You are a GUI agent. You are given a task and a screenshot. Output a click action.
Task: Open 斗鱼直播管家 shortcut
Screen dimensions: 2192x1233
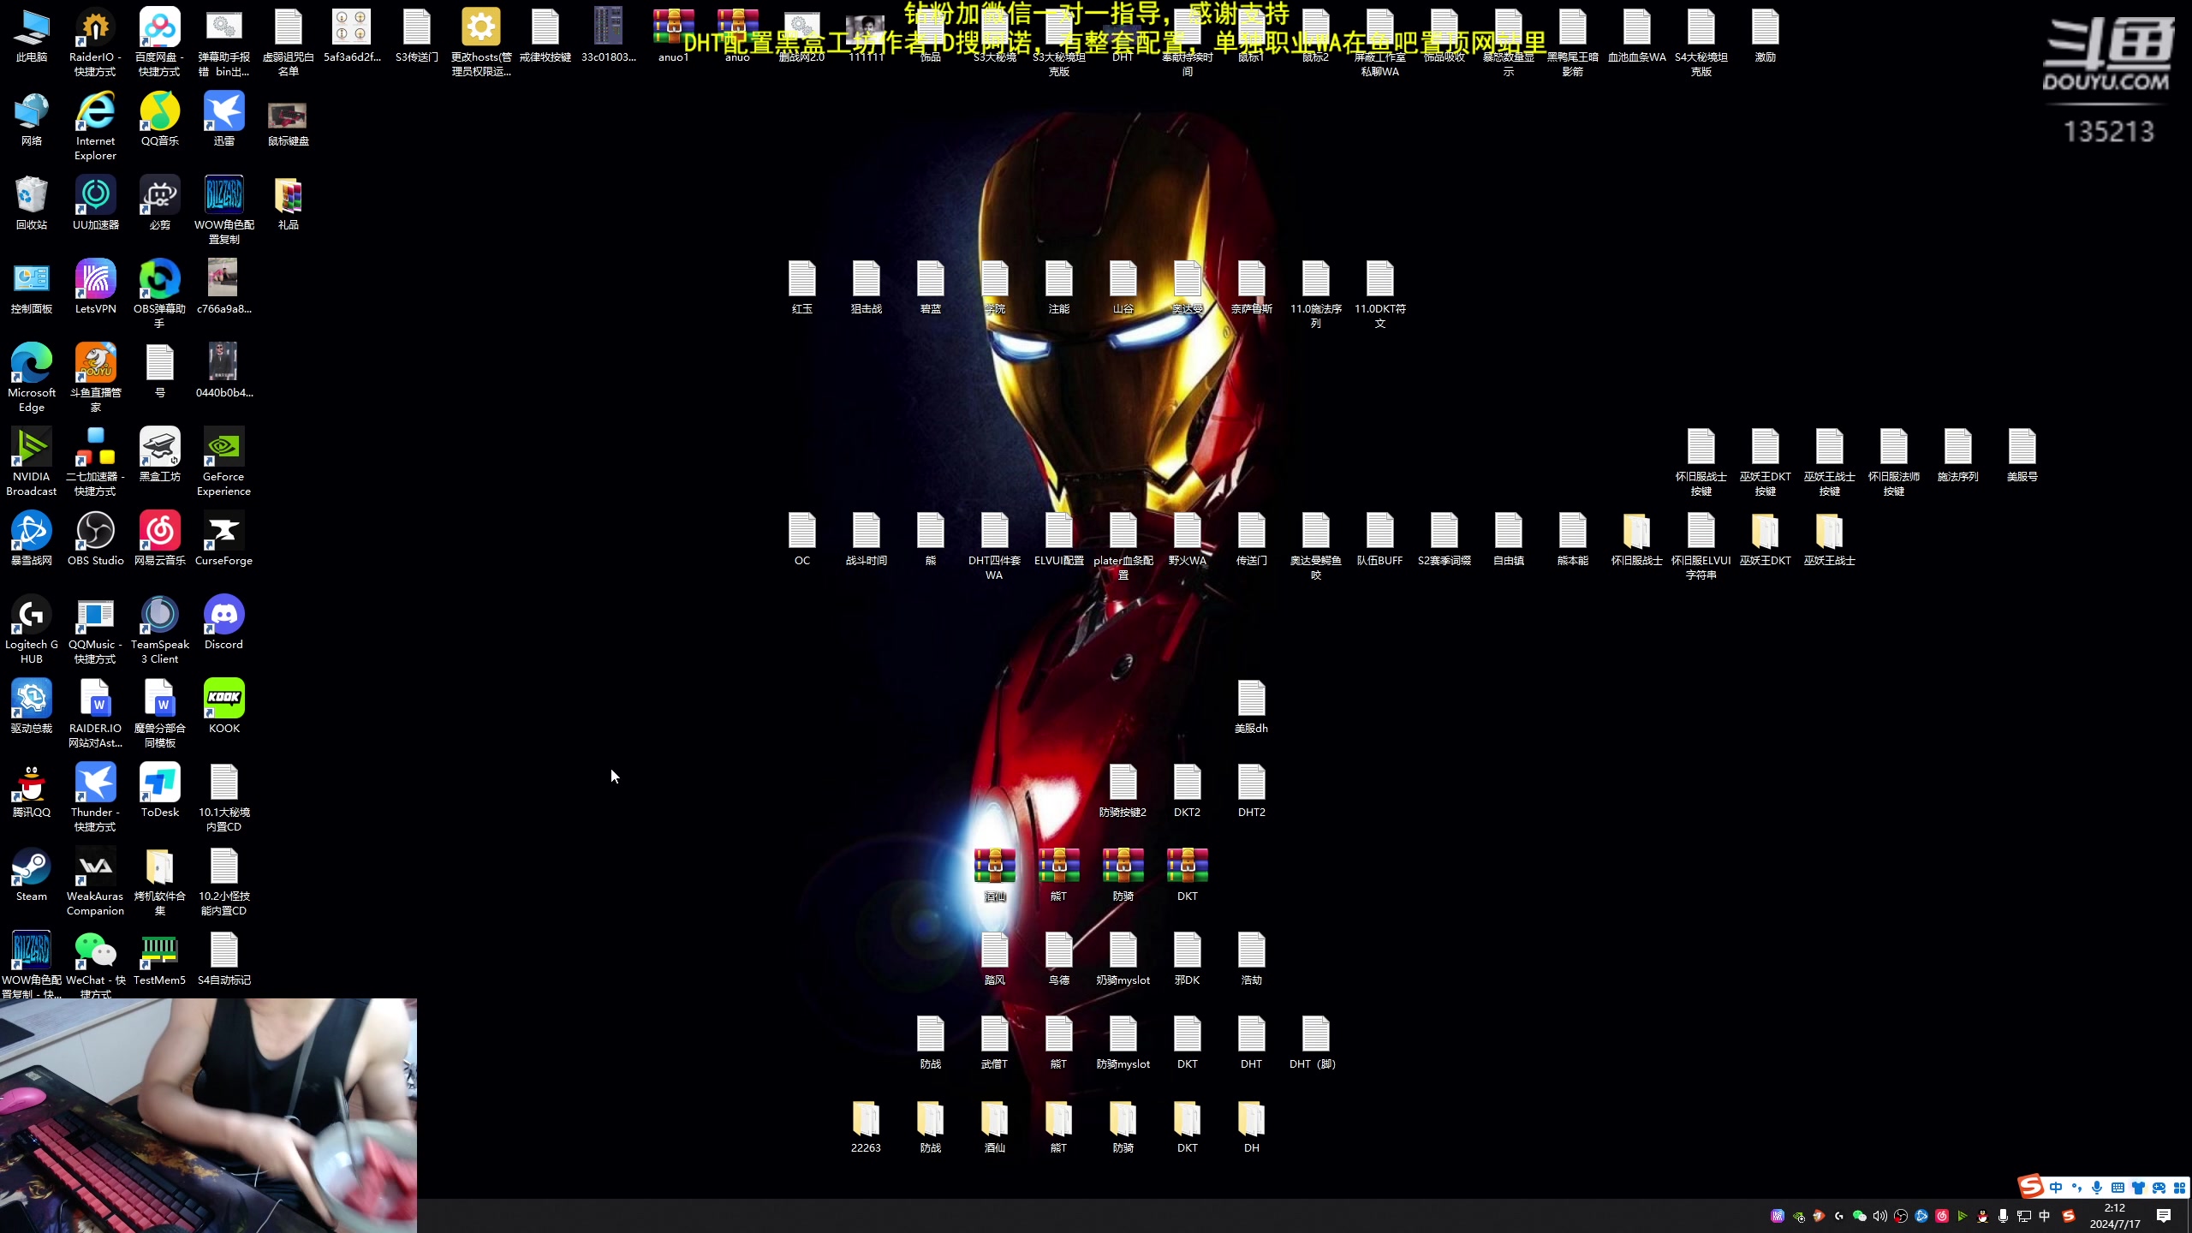point(95,378)
